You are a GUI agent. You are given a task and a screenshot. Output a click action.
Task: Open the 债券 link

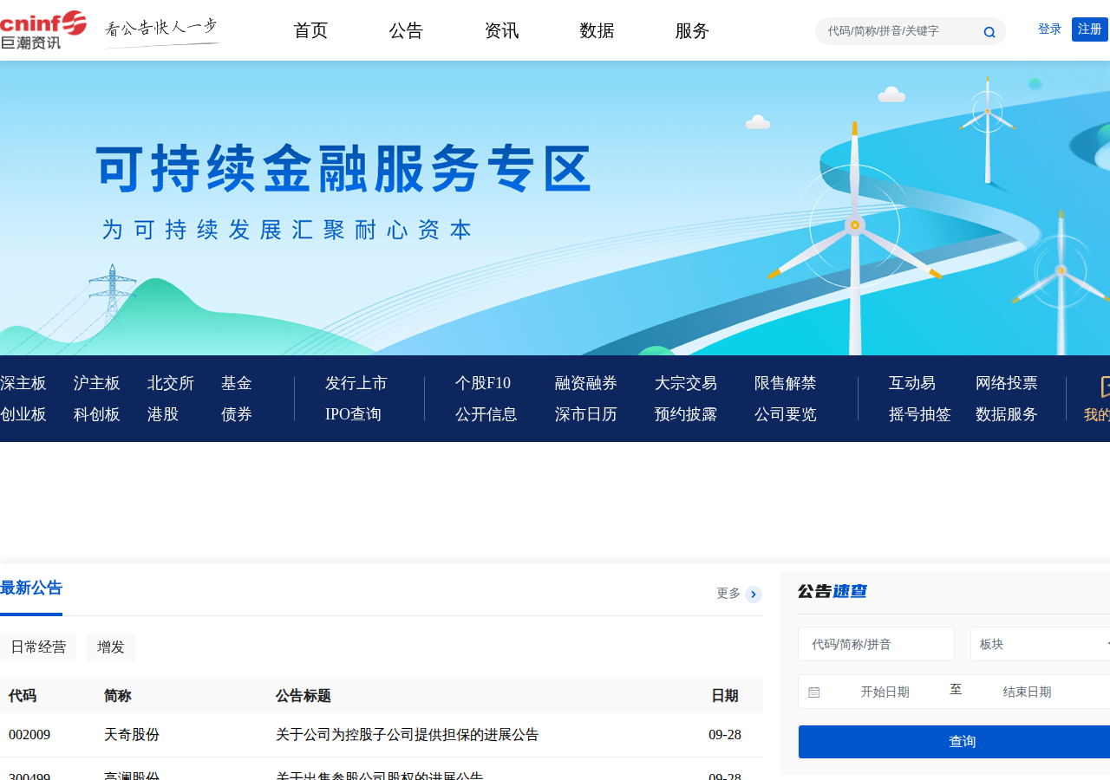(x=237, y=414)
